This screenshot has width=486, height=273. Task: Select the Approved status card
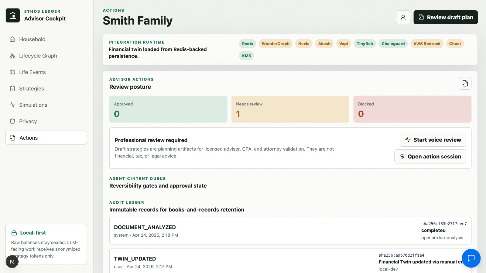(x=168, y=109)
